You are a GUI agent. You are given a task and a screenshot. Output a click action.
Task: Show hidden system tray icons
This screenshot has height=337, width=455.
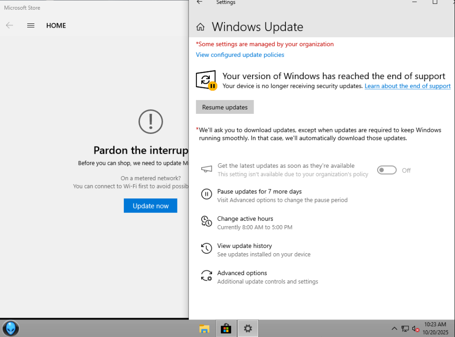(x=394, y=329)
